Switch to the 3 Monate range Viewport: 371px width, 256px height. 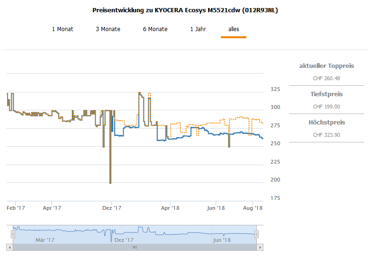[x=108, y=29]
